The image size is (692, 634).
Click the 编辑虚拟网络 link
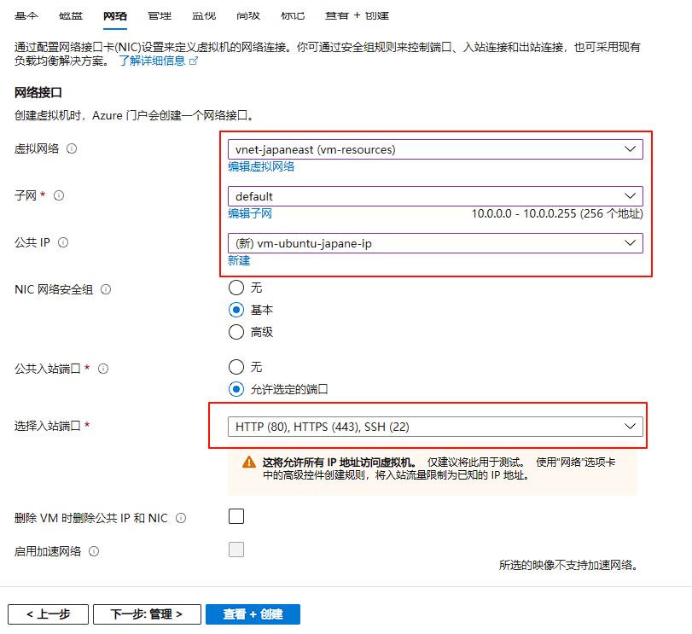coord(261,167)
